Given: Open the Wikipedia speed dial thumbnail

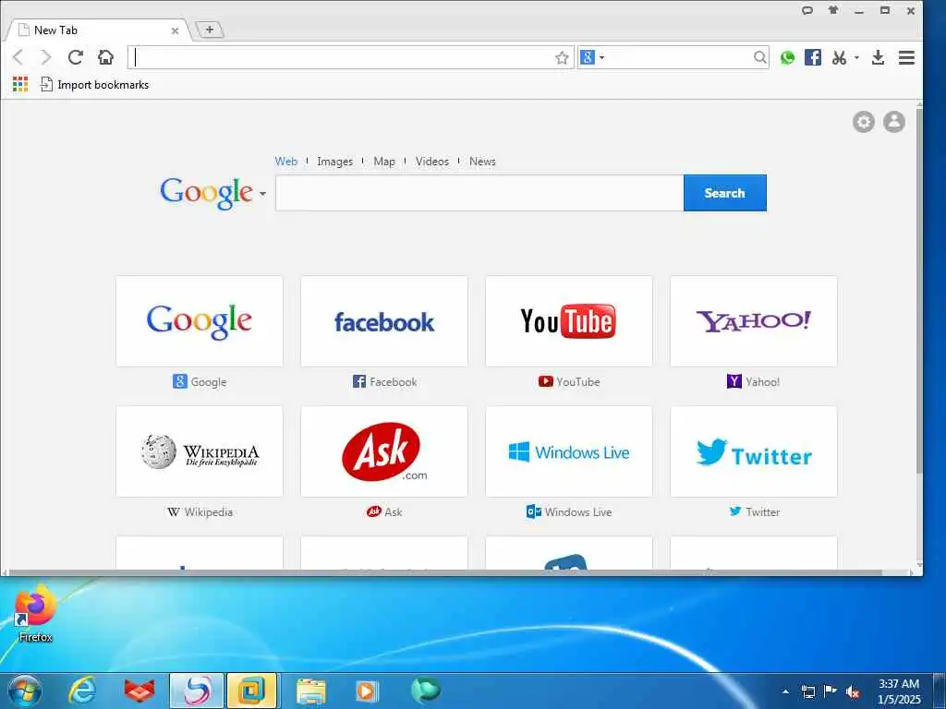Looking at the screenshot, I should 200,451.
